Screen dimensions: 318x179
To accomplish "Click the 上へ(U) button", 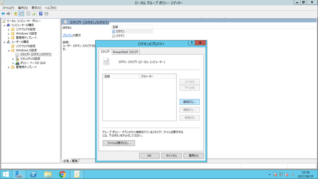I will 189,82.
